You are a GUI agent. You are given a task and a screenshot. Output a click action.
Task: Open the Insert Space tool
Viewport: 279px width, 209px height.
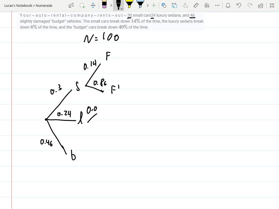point(93,5)
